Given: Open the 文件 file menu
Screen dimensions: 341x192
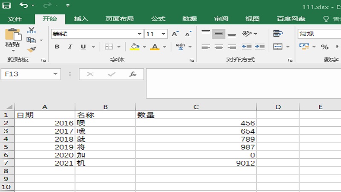Looking at the screenshot, I should [15, 19].
